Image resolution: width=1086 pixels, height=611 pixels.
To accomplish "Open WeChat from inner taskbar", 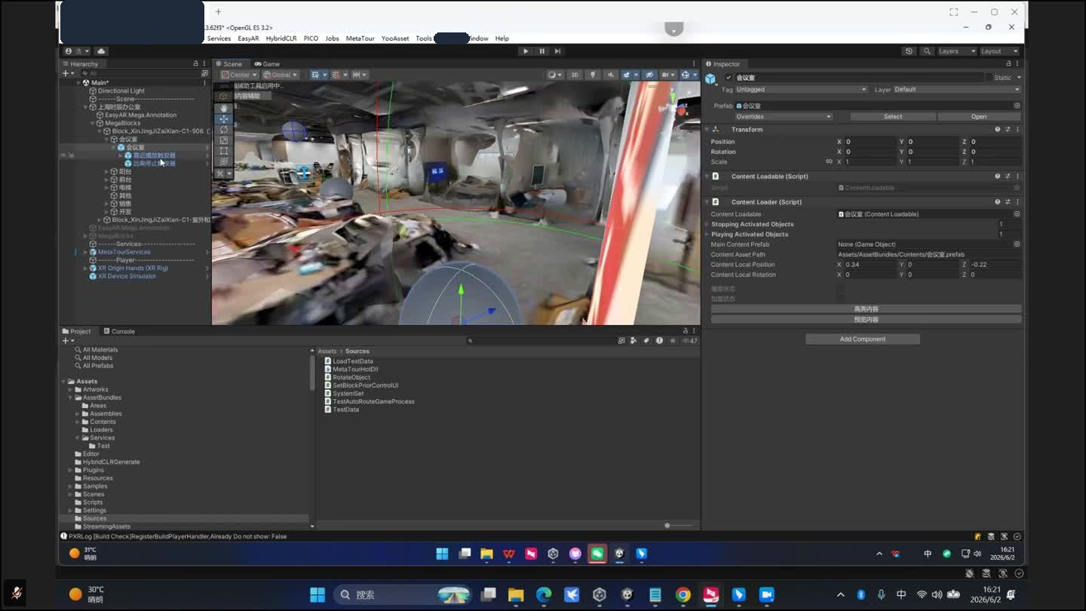I will tap(597, 554).
